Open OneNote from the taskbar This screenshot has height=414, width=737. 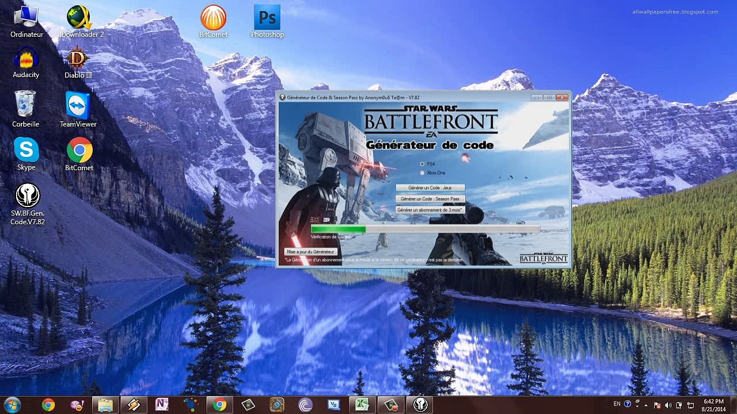click(x=162, y=405)
